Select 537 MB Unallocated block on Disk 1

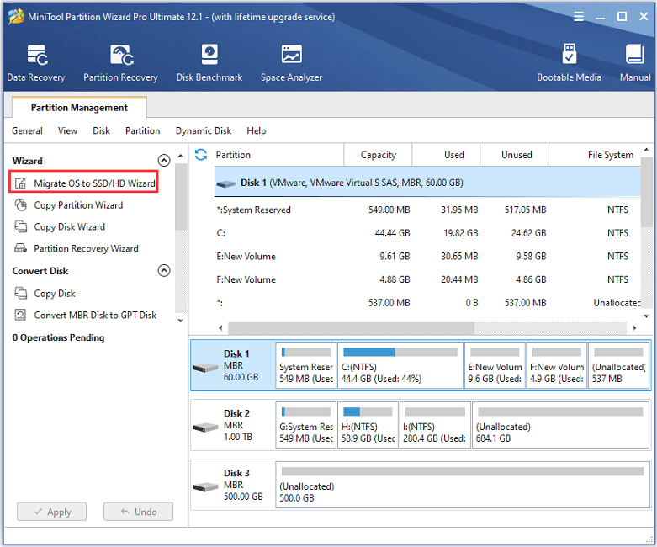pyautogui.click(x=618, y=365)
